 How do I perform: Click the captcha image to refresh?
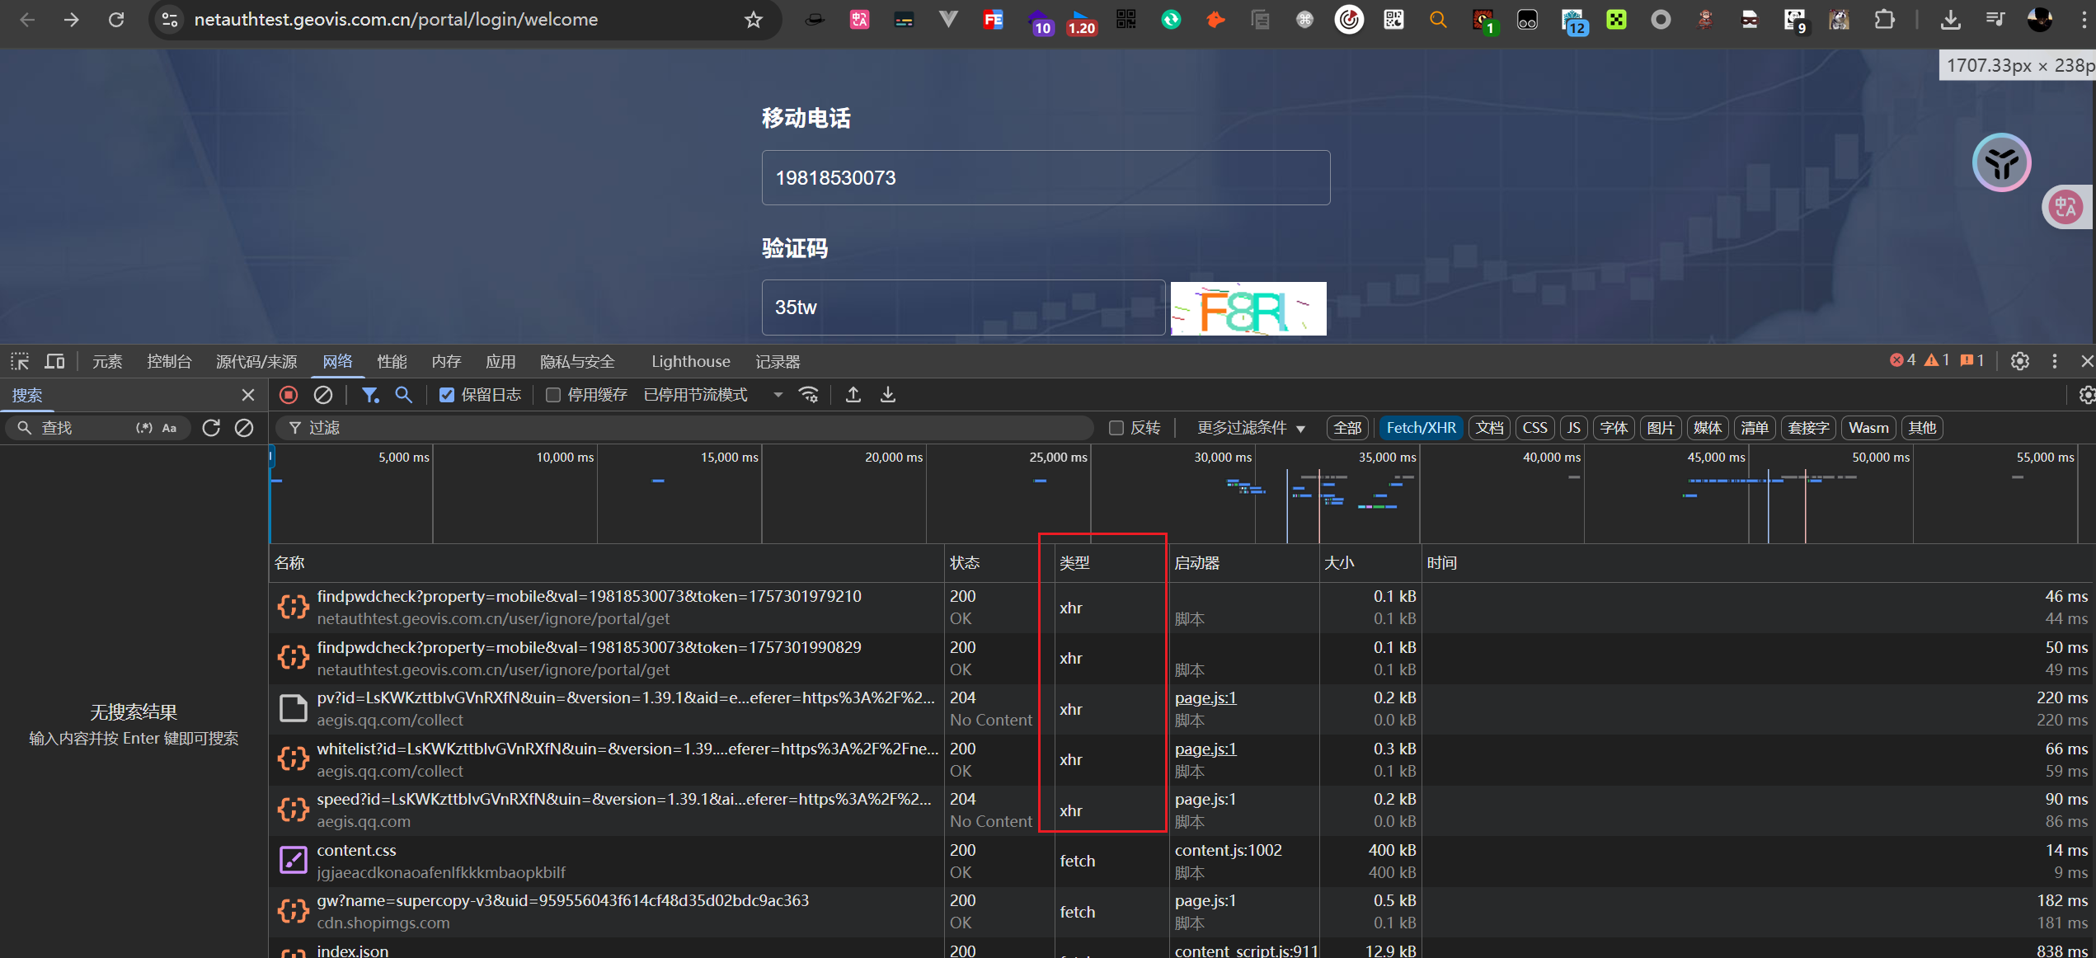point(1248,308)
